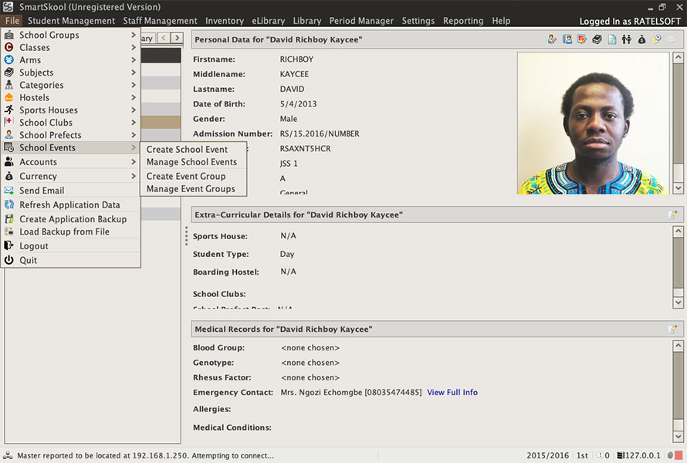The height and width of the screenshot is (463, 687).
Task: Click the Personal Data panel scrollbar down arrow
Action: [x=678, y=188]
